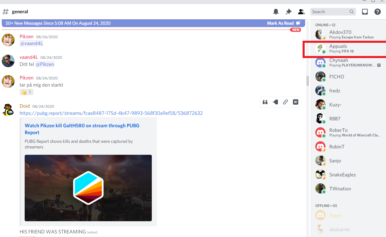Copy a link to Doid's message

(285, 102)
